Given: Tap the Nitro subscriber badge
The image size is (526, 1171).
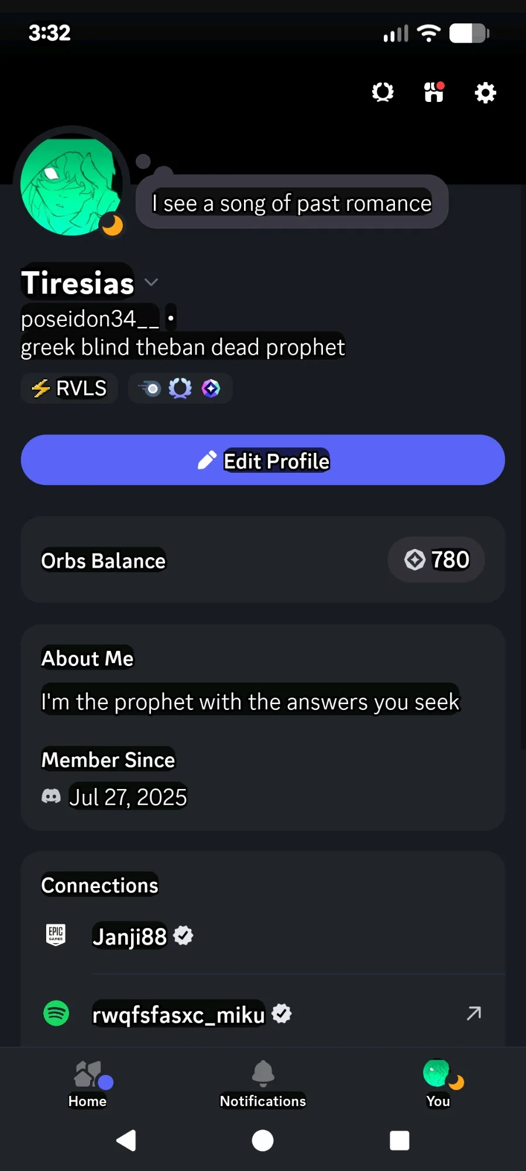Looking at the screenshot, I should pos(180,388).
